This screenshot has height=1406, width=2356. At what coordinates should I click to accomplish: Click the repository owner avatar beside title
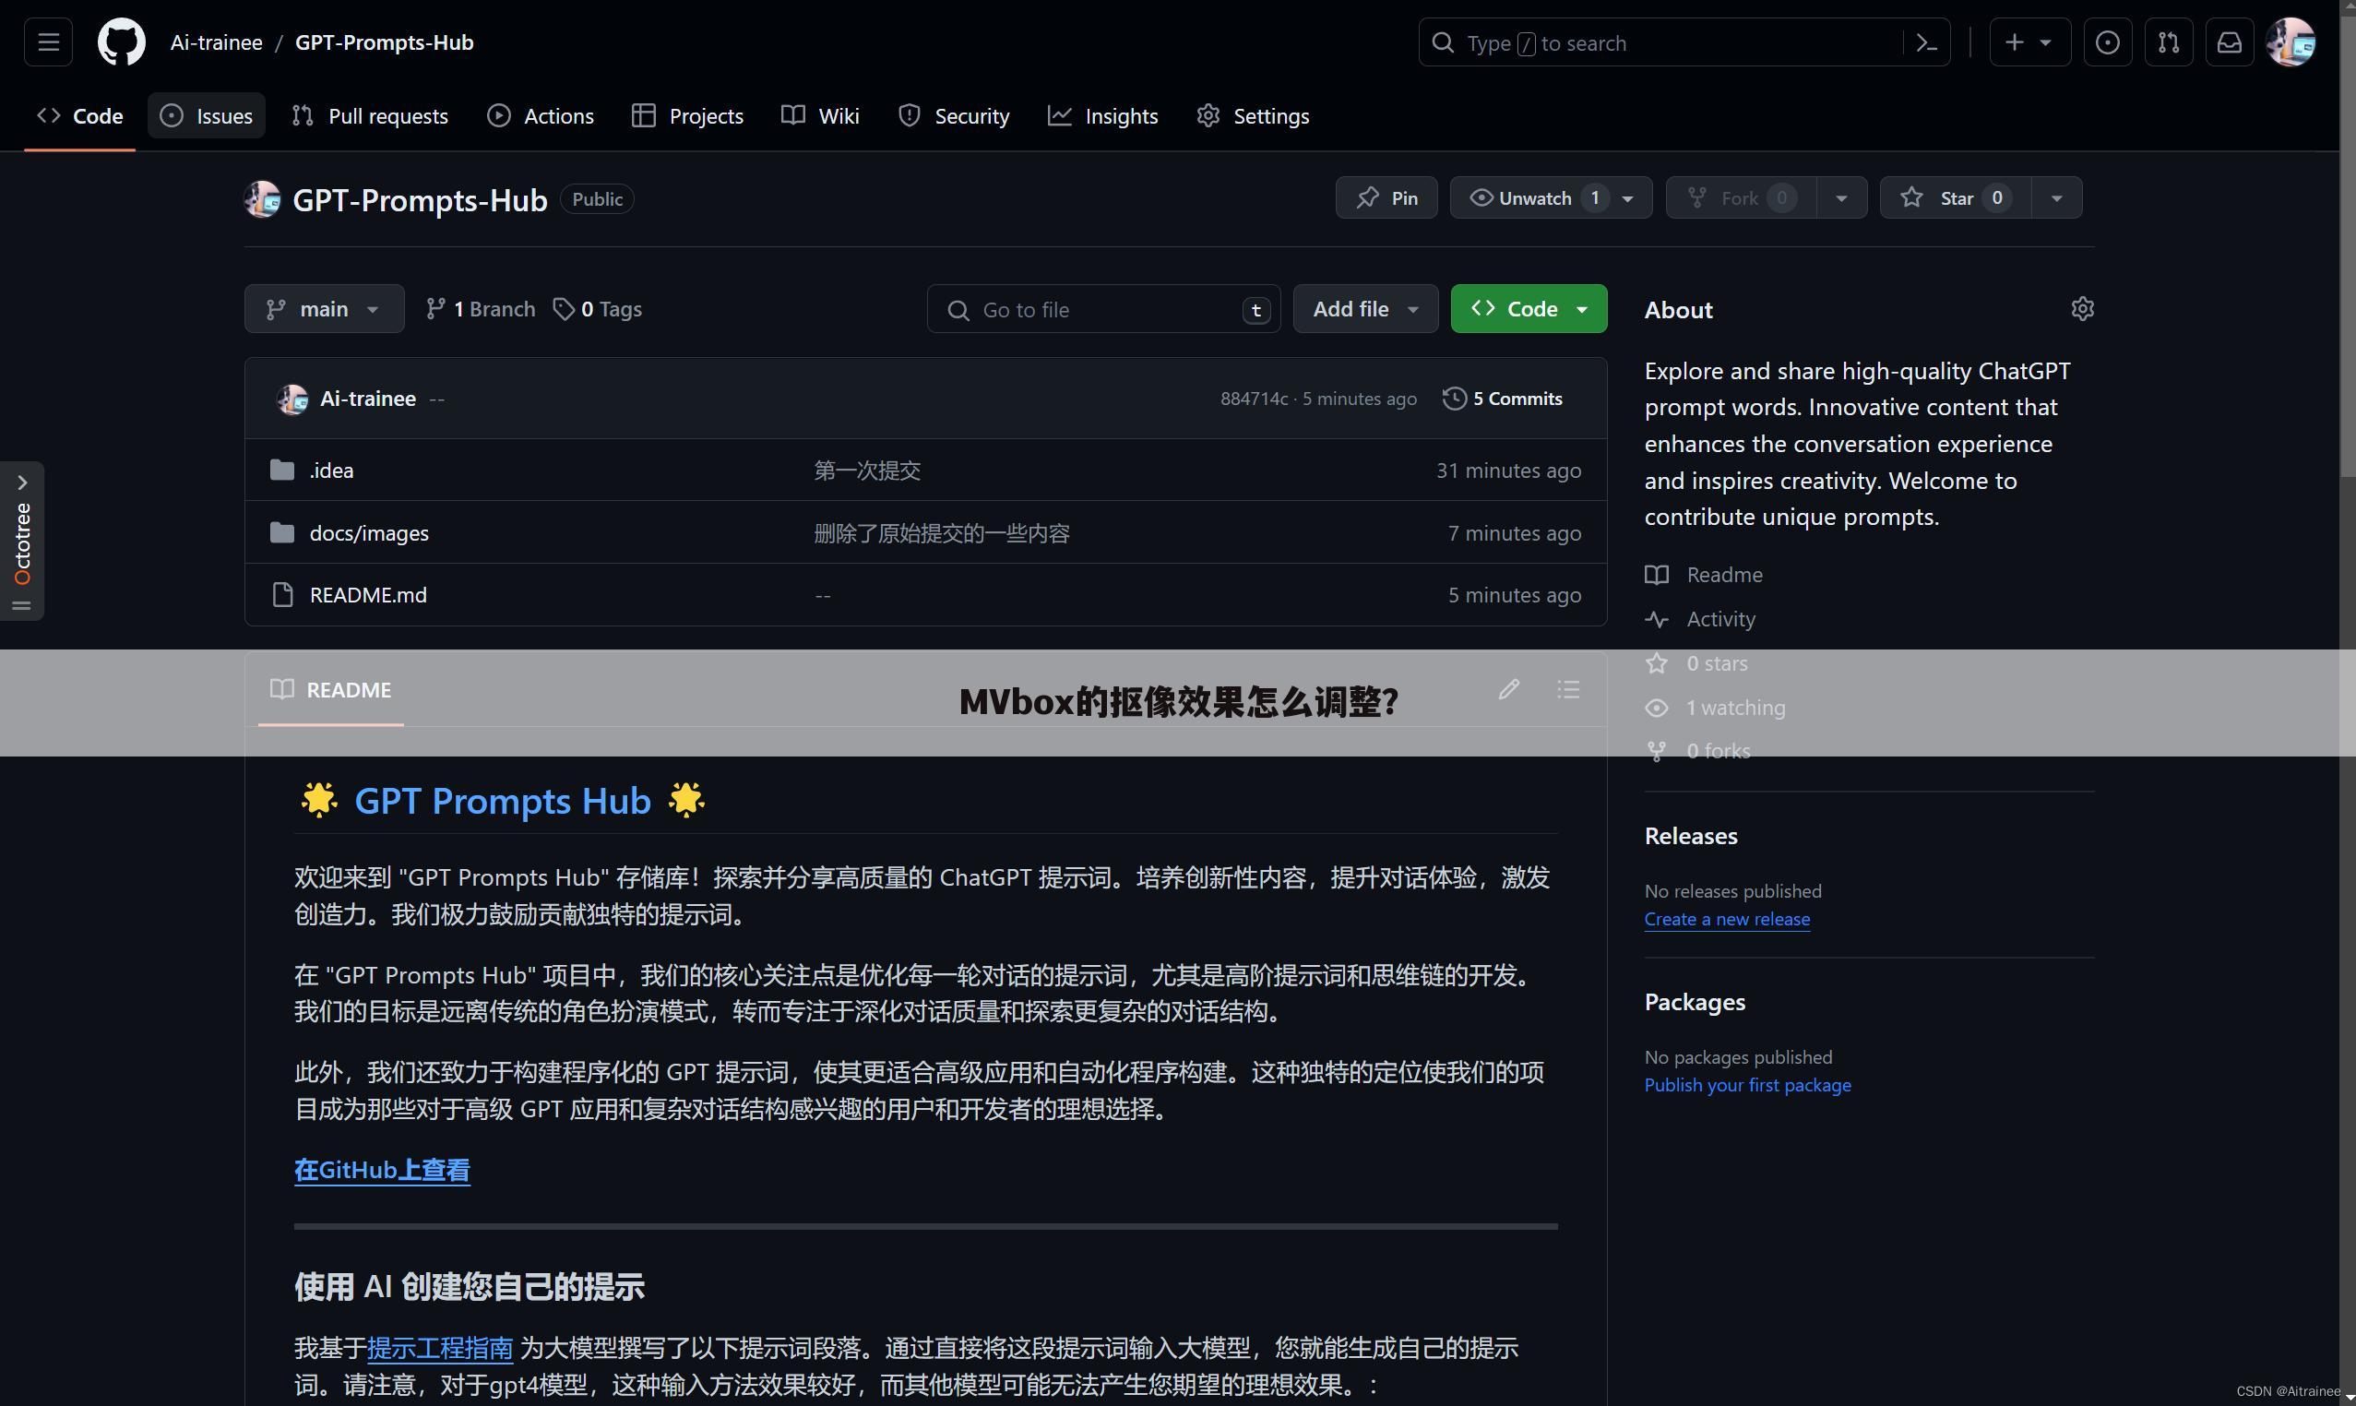[262, 199]
